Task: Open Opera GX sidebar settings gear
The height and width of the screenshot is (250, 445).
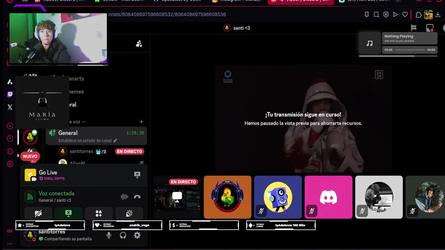Action: pos(10,164)
